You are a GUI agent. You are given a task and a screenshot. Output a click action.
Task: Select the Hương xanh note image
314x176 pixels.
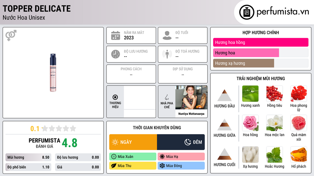point(250,94)
